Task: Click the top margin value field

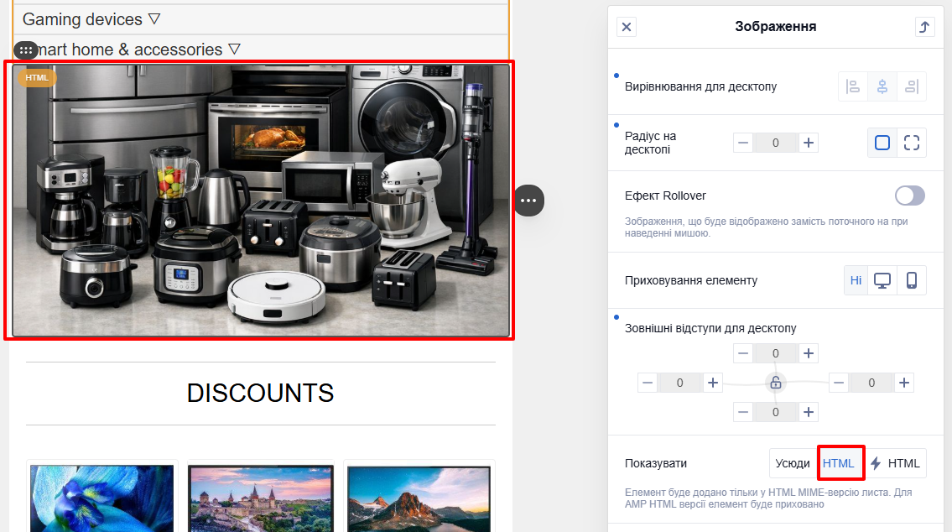Action: pyautogui.click(x=775, y=353)
